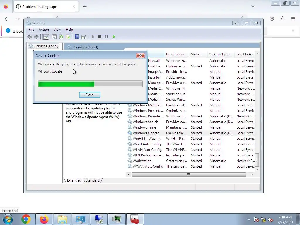Switch to the Standard tab

coord(93,180)
